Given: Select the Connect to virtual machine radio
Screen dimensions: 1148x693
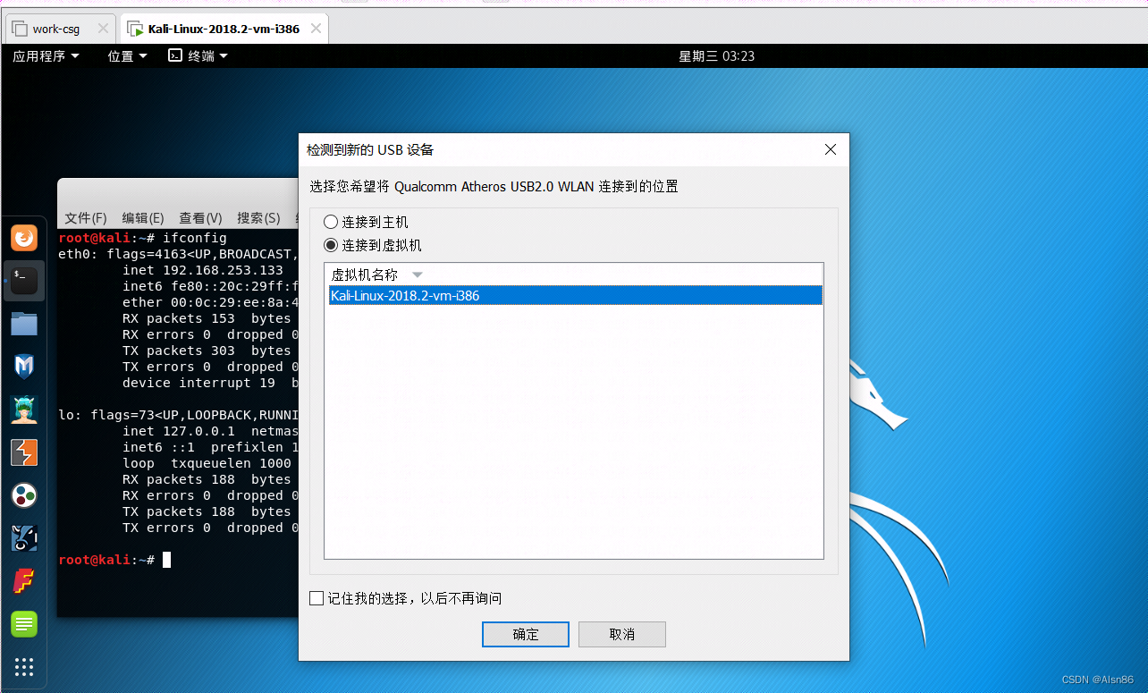Looking at the screenshot, I should pyautogui.click(x=331, y=245).
